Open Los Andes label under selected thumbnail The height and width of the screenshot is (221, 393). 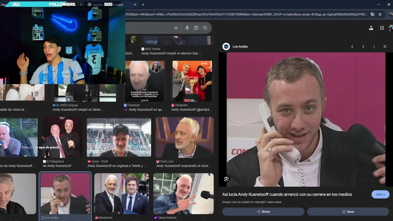click(x=52, y=218)
